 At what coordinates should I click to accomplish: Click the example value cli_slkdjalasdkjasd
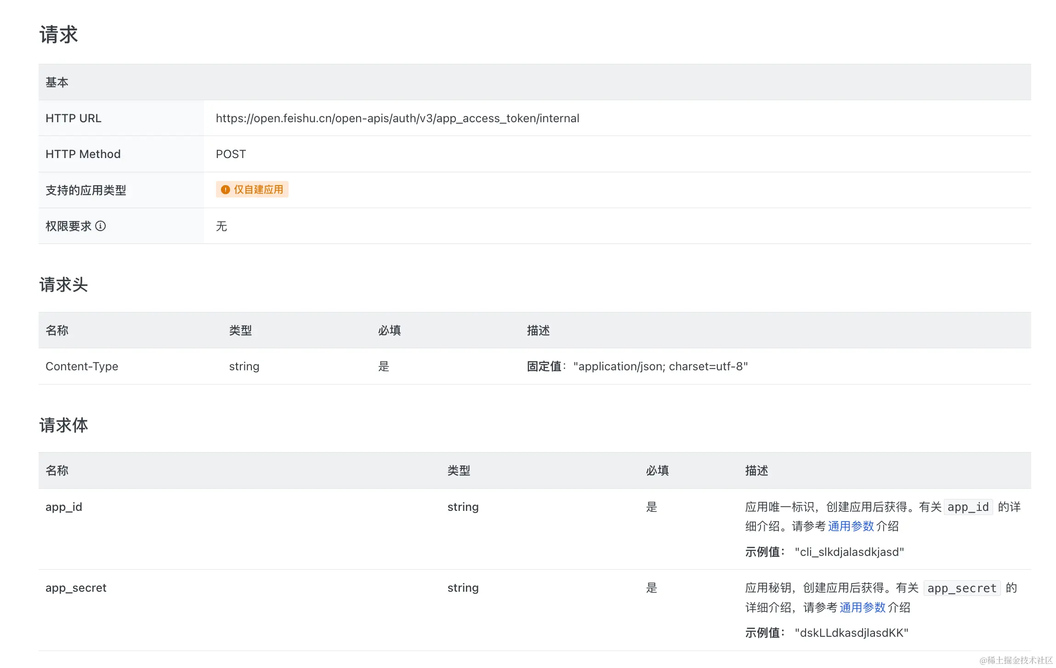point(849,552)
